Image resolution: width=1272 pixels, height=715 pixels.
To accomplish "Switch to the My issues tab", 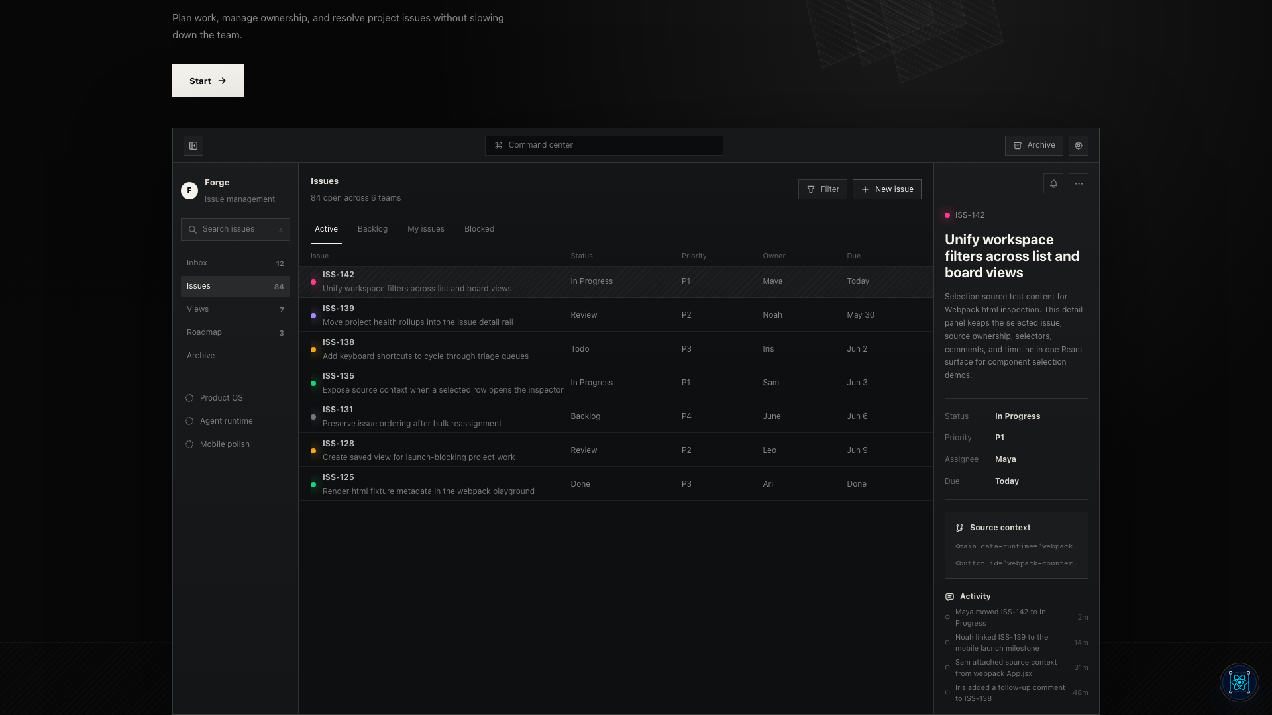I will (426, 229).
